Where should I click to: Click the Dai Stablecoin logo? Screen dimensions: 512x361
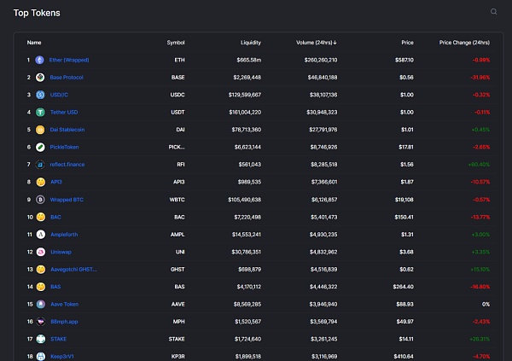pos(40,130)
